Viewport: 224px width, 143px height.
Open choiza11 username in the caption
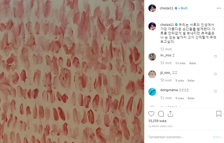(x=167, y=25)
